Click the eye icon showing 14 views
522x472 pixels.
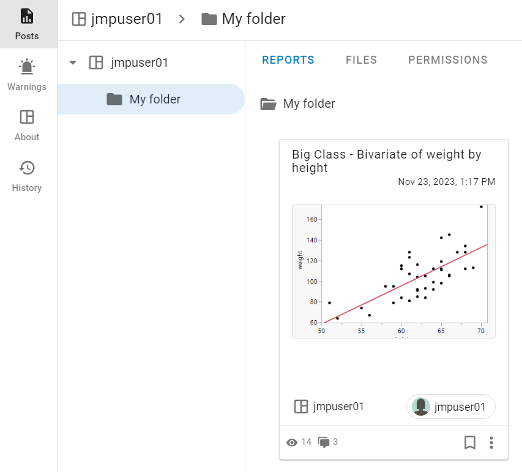pyautogui.click(x=293, y=442)
